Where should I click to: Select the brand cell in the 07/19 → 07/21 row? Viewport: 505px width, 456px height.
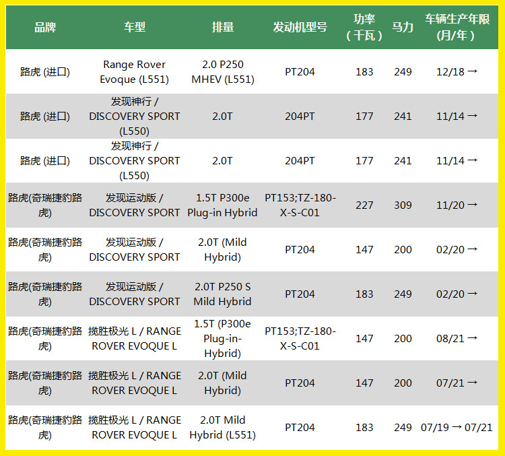point(45,428)
